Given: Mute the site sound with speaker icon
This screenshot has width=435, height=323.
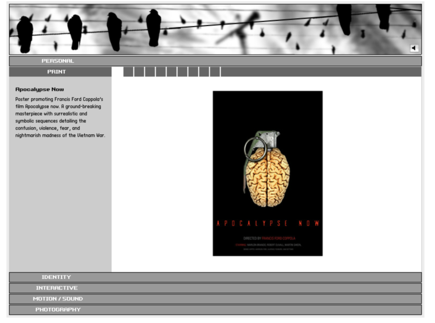Looking at the screenshot, I should click(414, 48).
